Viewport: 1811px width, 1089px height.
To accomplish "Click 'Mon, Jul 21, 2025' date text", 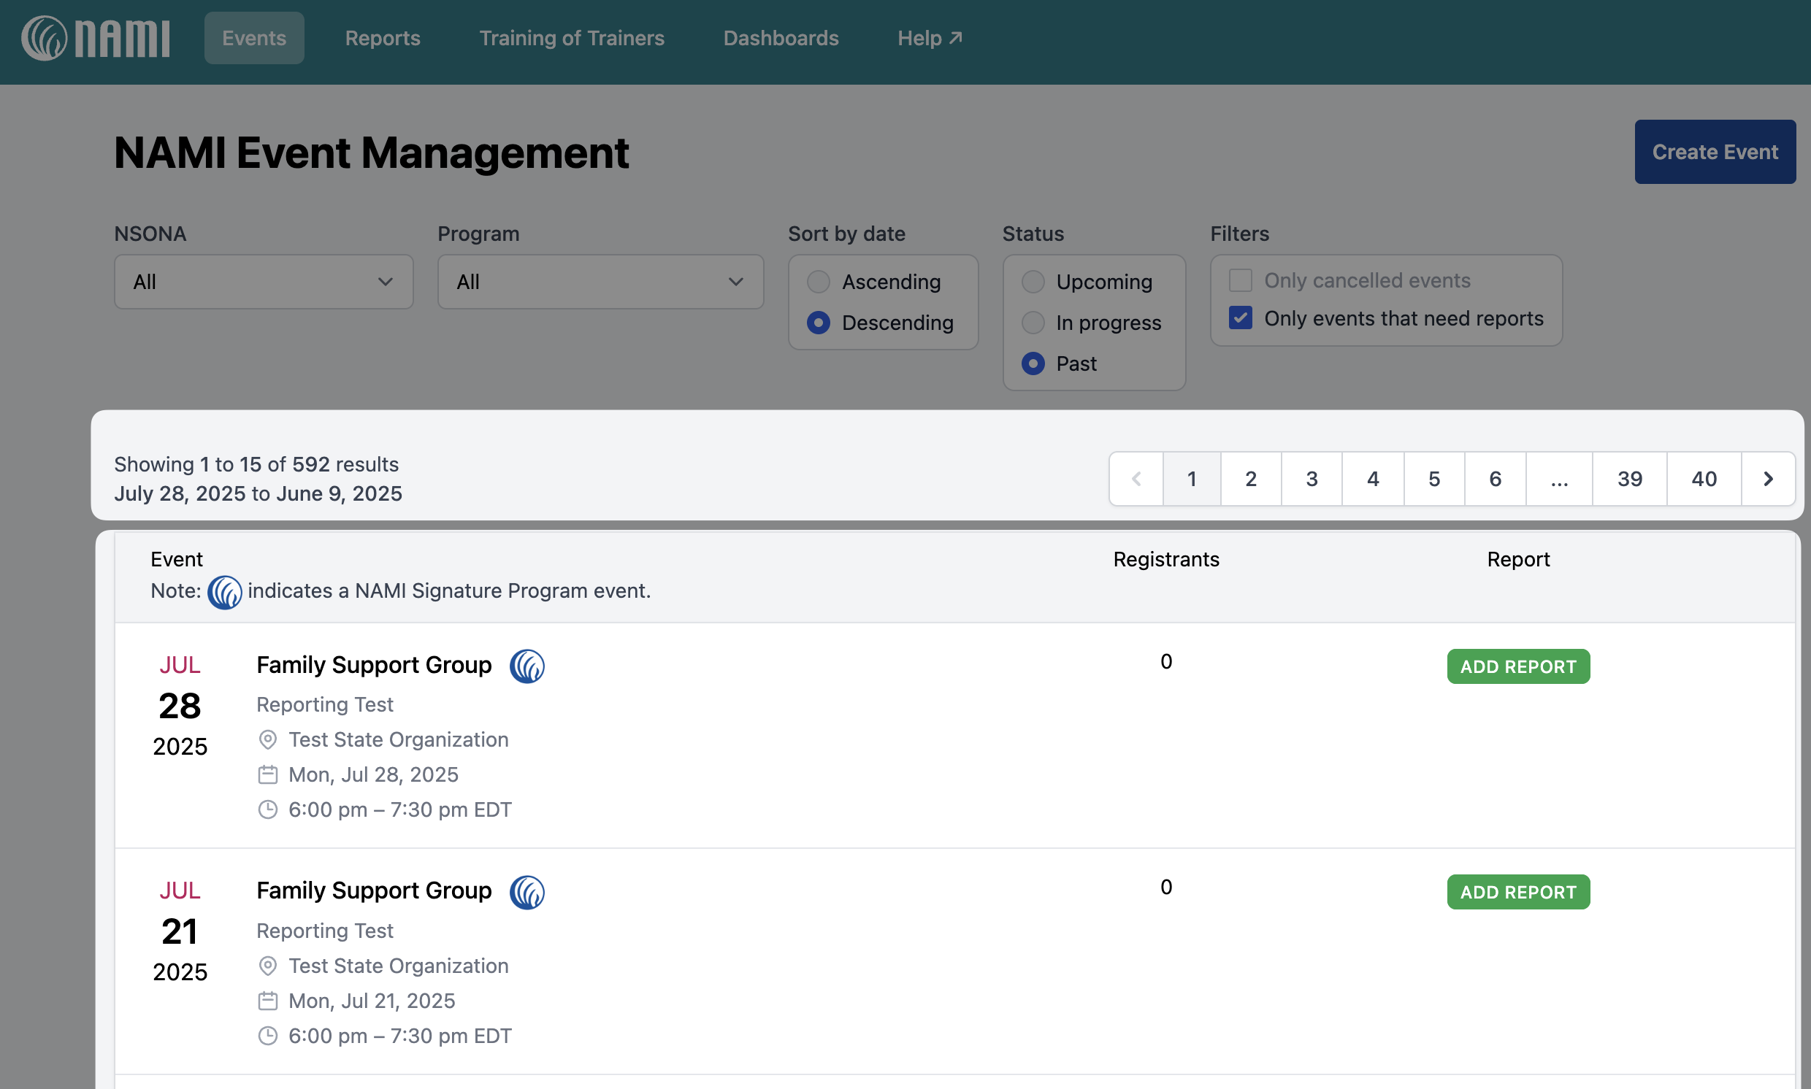I will pyautogui.click(x=372, y=1001).
